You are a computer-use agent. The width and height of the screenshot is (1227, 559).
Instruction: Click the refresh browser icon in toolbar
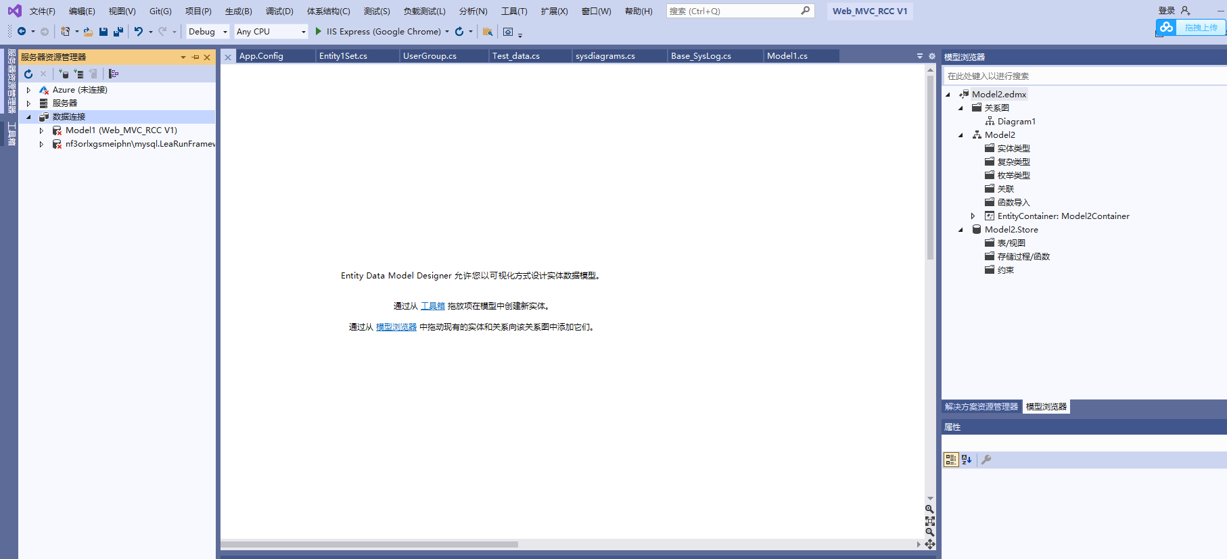(459, 32)
